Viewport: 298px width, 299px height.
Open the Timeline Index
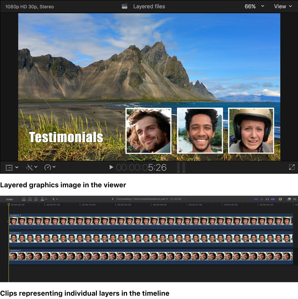pyautogui.click(x=9, y=199)
